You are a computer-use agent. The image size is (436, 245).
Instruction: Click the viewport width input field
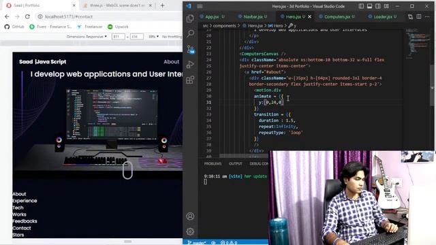point(118,36)
